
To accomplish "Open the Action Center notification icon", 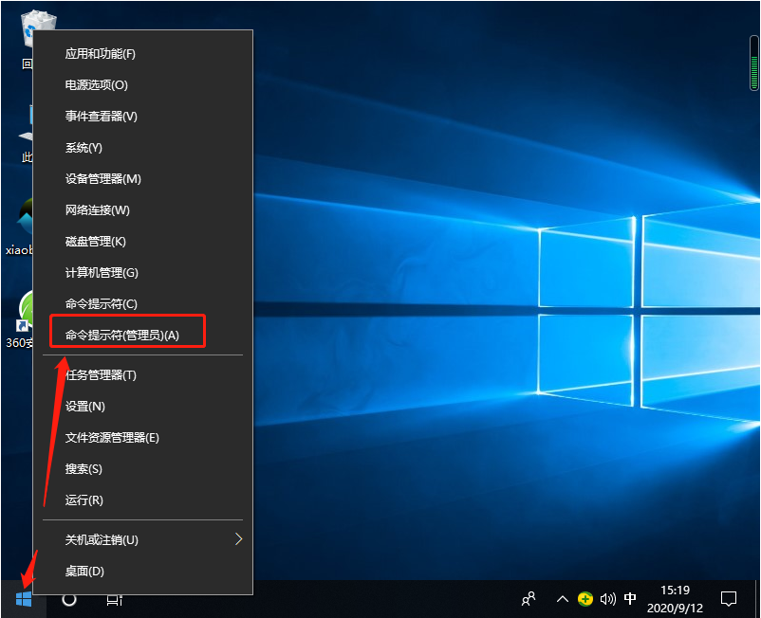I will pos(727,600).
